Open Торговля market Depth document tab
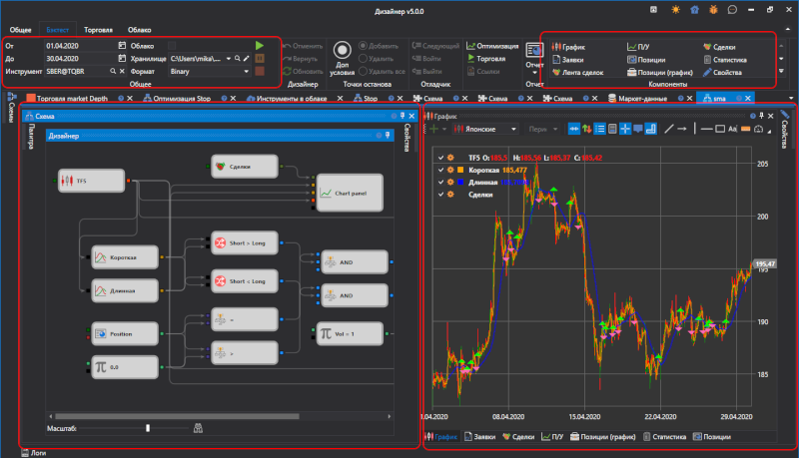 pos(72,98)
